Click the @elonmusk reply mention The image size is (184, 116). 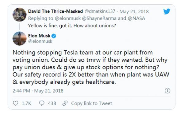coord(68,18)
